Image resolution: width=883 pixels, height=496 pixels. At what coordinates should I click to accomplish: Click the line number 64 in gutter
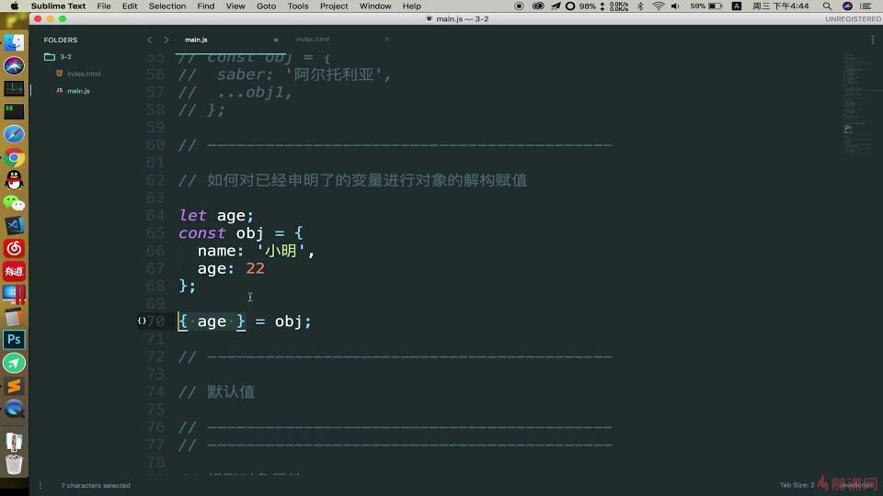tap(155, 215)
